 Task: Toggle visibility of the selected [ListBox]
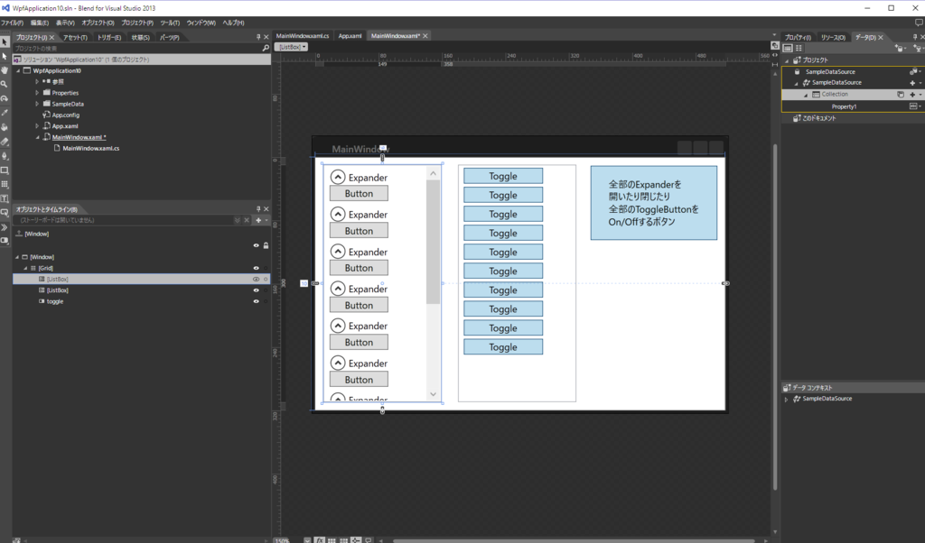point(256,279)
